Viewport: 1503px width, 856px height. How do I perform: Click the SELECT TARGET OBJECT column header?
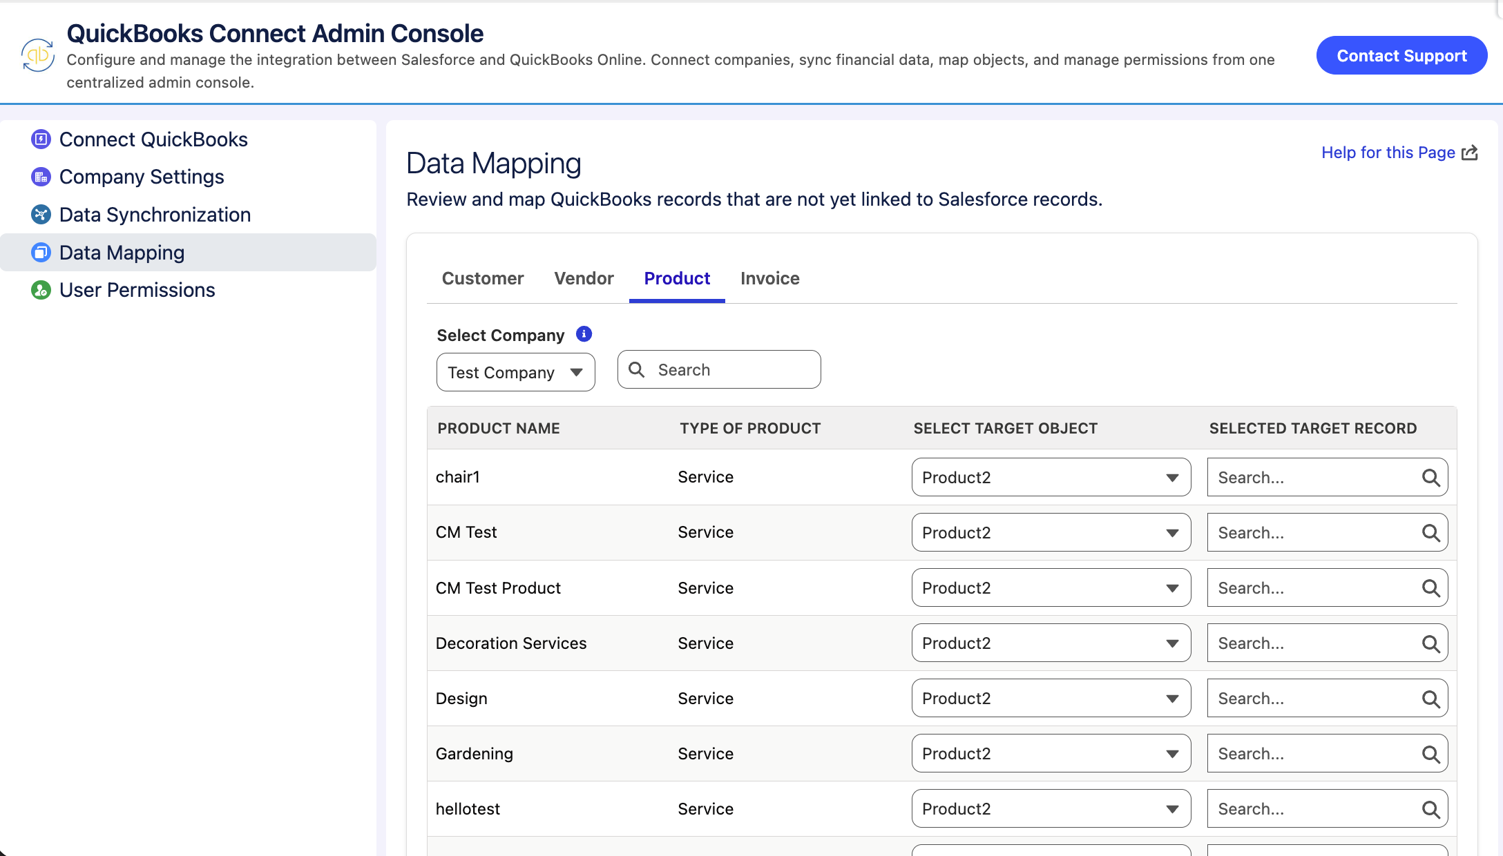pos(1006,428)
